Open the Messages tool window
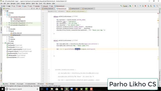 tap(50, 84)
